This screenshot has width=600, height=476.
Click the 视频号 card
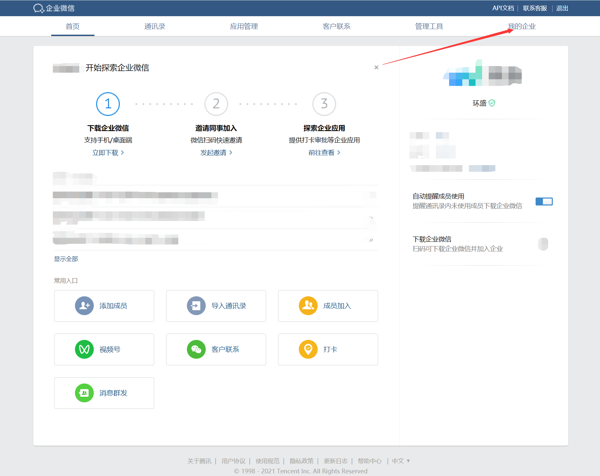(x=104, y=349)
